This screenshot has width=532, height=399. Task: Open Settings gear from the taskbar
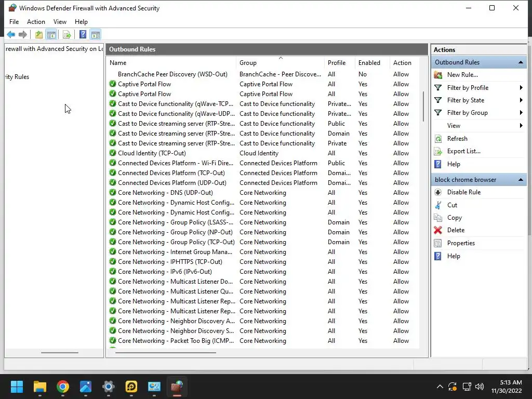(x=109, y=387)
